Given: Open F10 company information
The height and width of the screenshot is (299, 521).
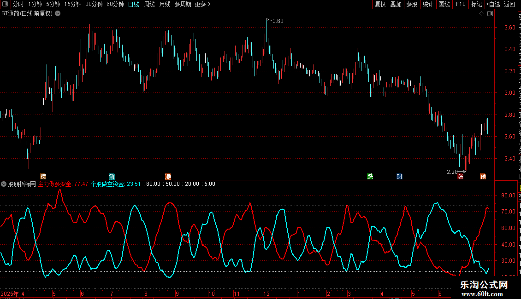Looking at the screenshot, I should coord(461,4).
